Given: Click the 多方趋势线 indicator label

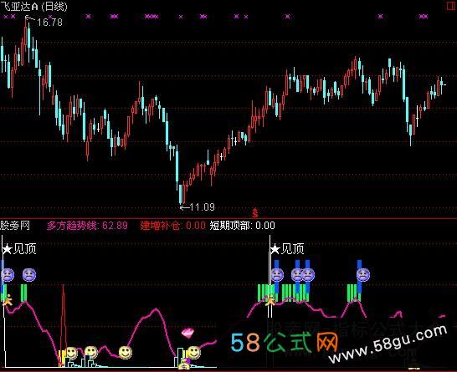Looking at the screenshot, I should point(72,226).
